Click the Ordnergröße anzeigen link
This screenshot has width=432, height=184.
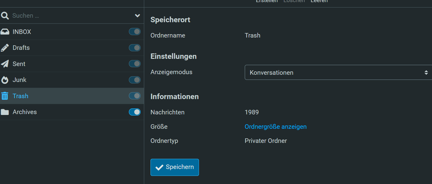pos(275,127)
